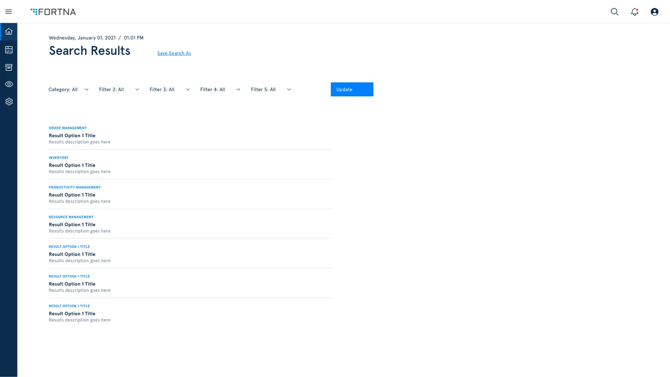Select the INVENTORY category label
Image resolution: width=670 pixels, height=377 pixels.
[59, 157]
